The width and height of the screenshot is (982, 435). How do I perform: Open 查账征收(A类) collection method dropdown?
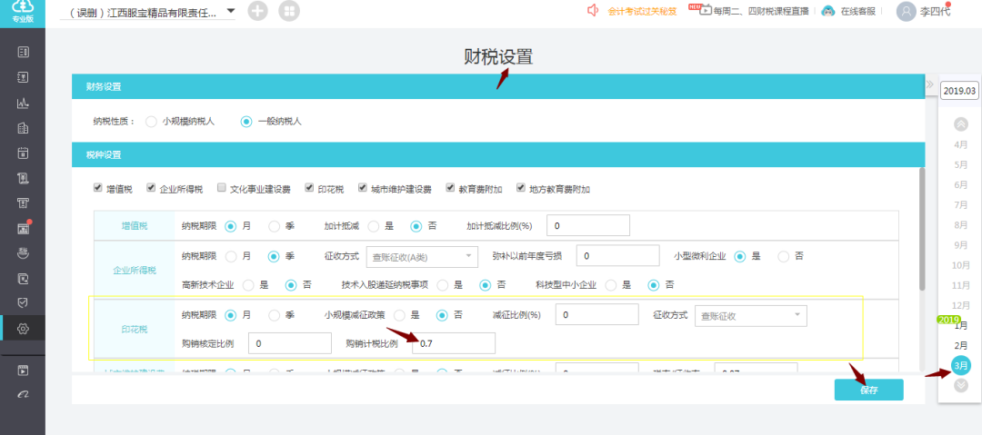[422, 256]
